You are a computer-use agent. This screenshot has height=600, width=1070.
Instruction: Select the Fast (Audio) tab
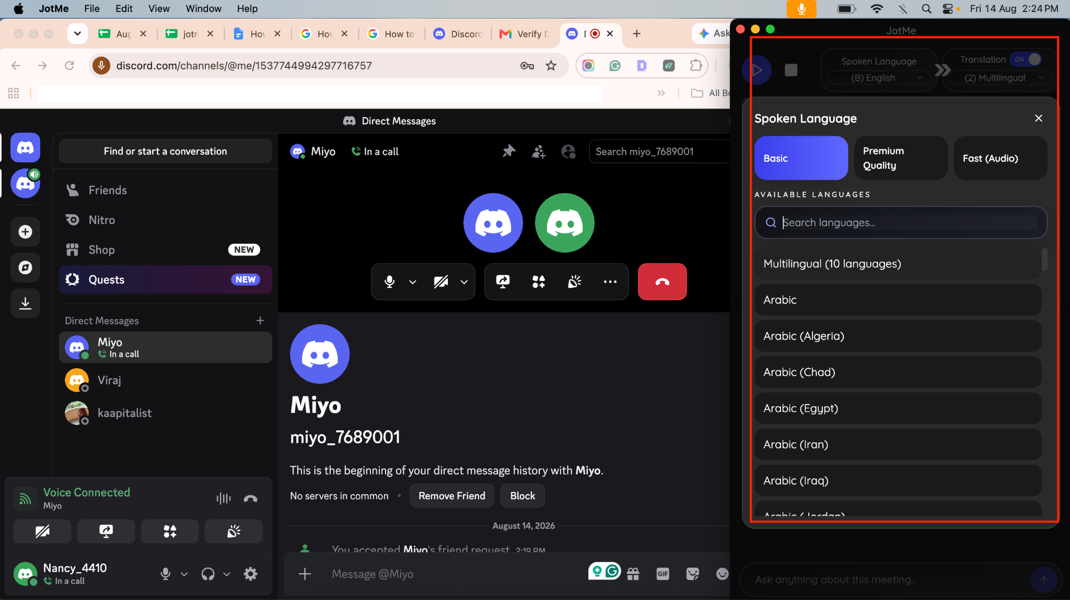tap(1001, 158)
